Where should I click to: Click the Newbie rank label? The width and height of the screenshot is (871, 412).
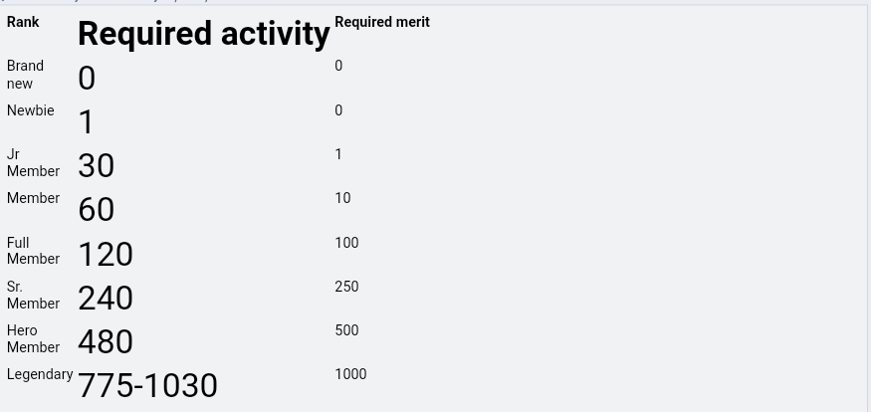click(31, 110)
